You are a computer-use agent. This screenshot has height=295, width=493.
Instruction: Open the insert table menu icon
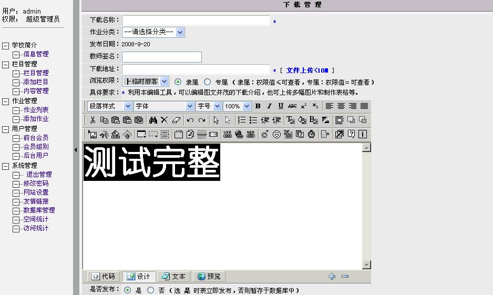141,134
